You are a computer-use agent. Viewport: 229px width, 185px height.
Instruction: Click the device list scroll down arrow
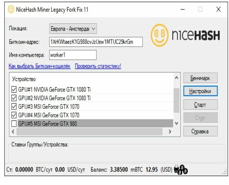point(176,123)
